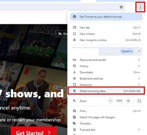Click the Bookmarks and lists star icon
This screenshot has width=147, height=135.
74,78
